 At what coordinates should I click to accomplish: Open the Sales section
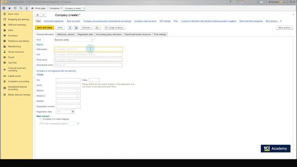coord(10,30)
